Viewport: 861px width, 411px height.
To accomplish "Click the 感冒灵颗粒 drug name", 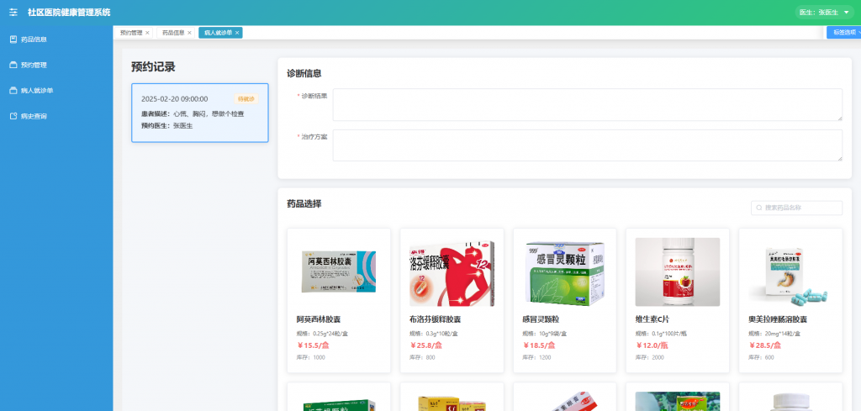I will click(541, 320).
